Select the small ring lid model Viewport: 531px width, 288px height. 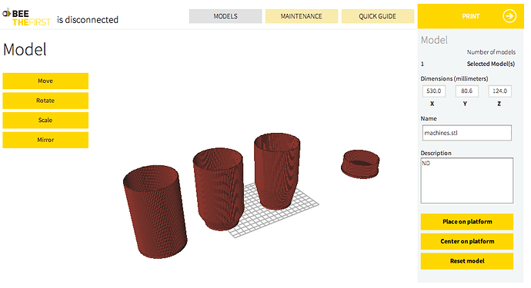pyautogui.click(x=360, y=164)
